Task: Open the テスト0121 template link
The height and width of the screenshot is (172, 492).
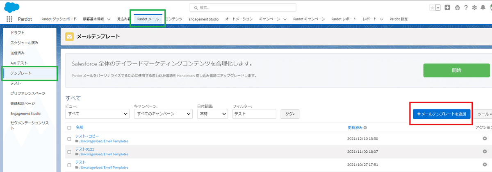Action: 84,149
